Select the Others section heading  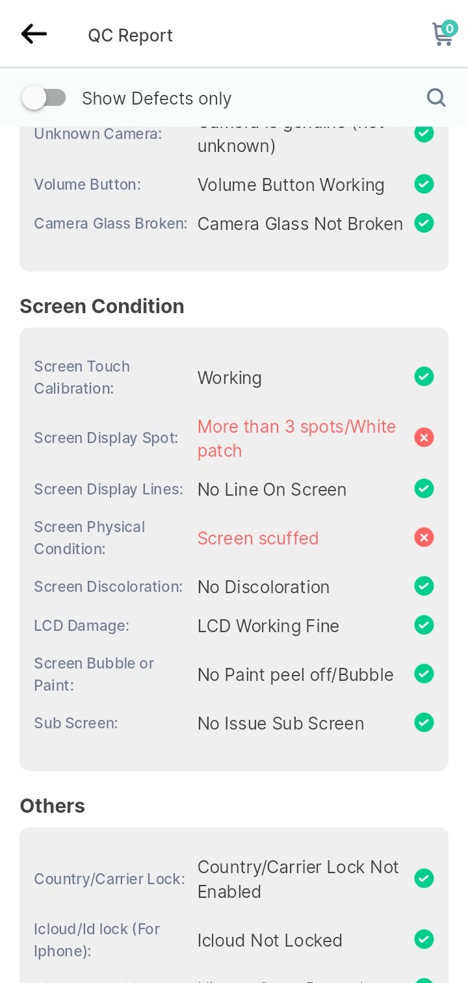click(53, 806)
